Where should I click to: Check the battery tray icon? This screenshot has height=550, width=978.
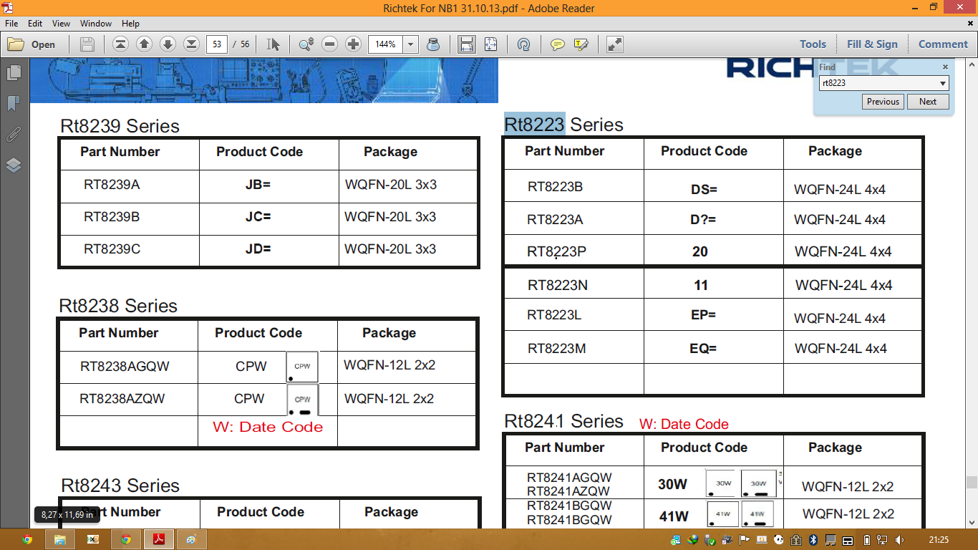click(x=866, y=540)
